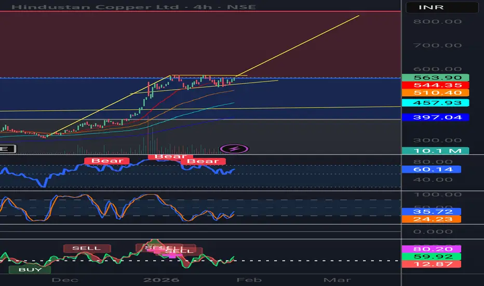Click the 700.00 price axis label
484x286 pixels.
pyautogui.click(x=437, y=45)
